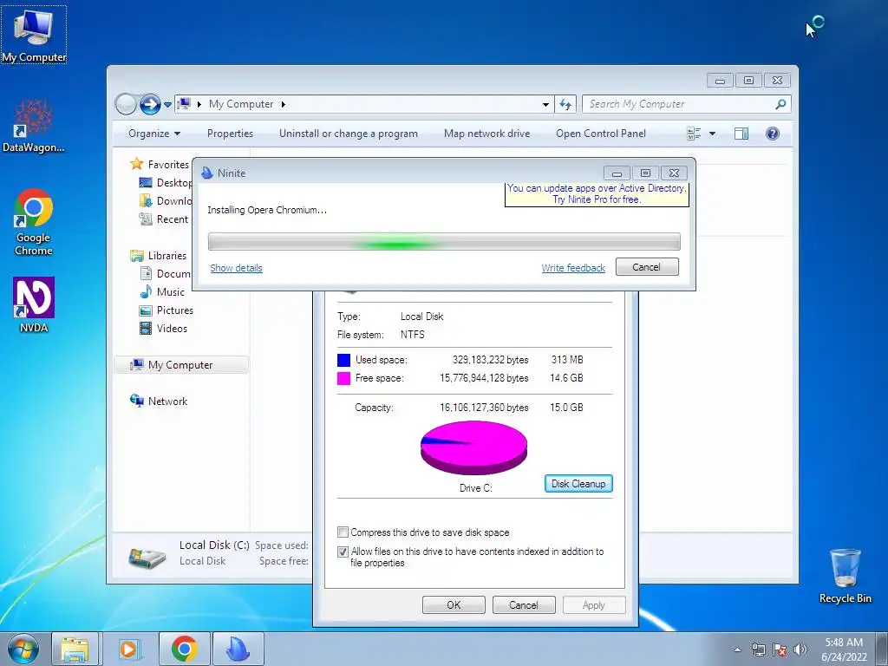Click the Try Ninite Pro banner

[597, 193]
